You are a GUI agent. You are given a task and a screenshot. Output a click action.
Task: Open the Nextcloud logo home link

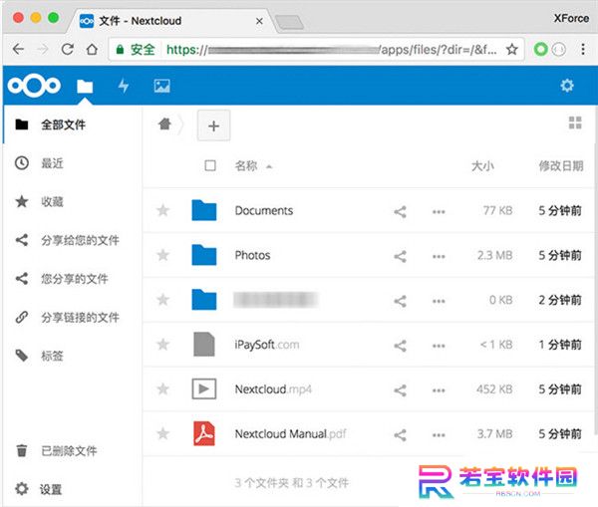(34, 86)
